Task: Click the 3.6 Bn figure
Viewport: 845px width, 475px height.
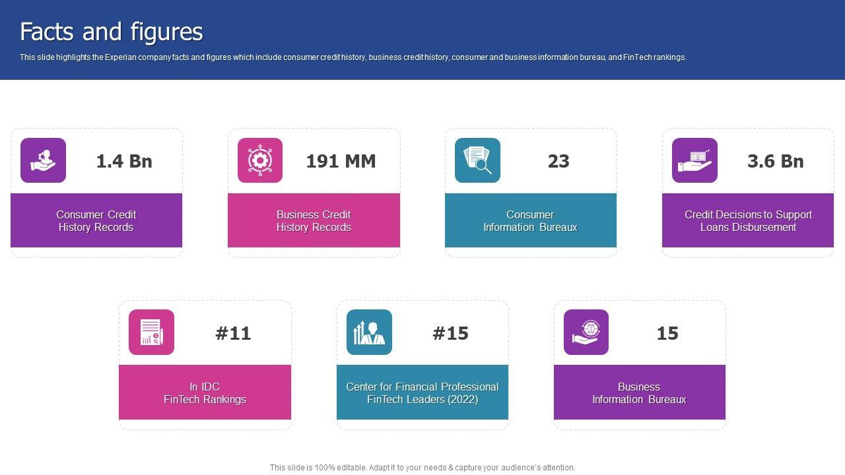Action: pyautogui.click(x=775, y=161)
